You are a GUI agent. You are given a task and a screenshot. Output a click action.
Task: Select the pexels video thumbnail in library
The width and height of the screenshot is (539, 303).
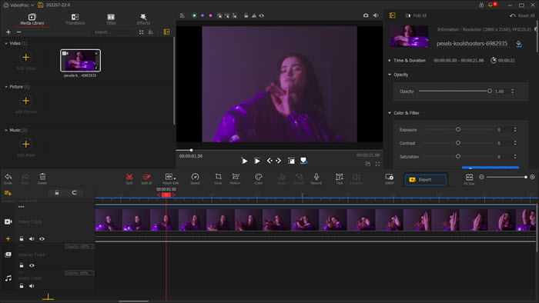[x=80, y=61]
